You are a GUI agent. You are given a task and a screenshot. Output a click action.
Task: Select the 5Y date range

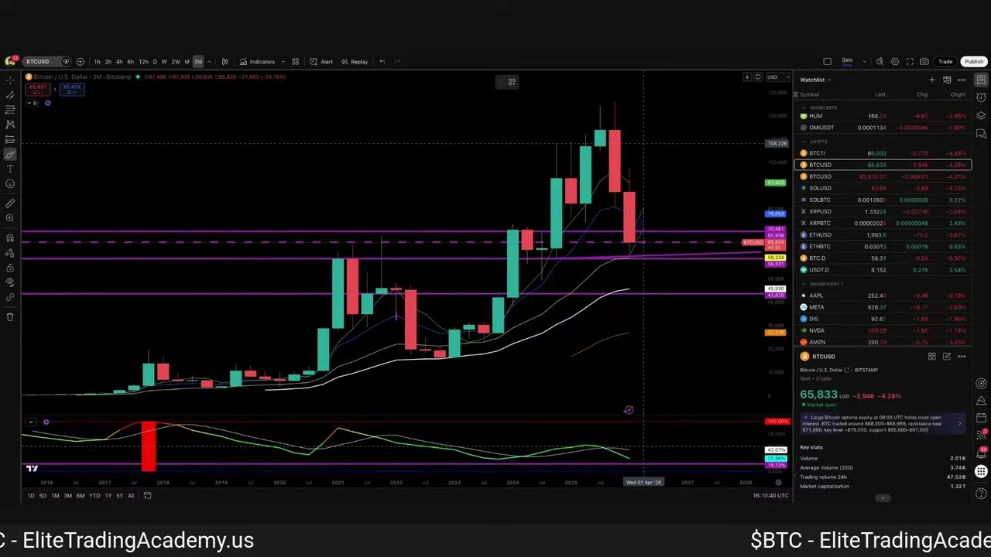pos(119,496)
